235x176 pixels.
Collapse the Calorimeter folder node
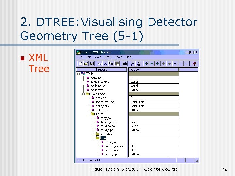(x=83, y=94)
